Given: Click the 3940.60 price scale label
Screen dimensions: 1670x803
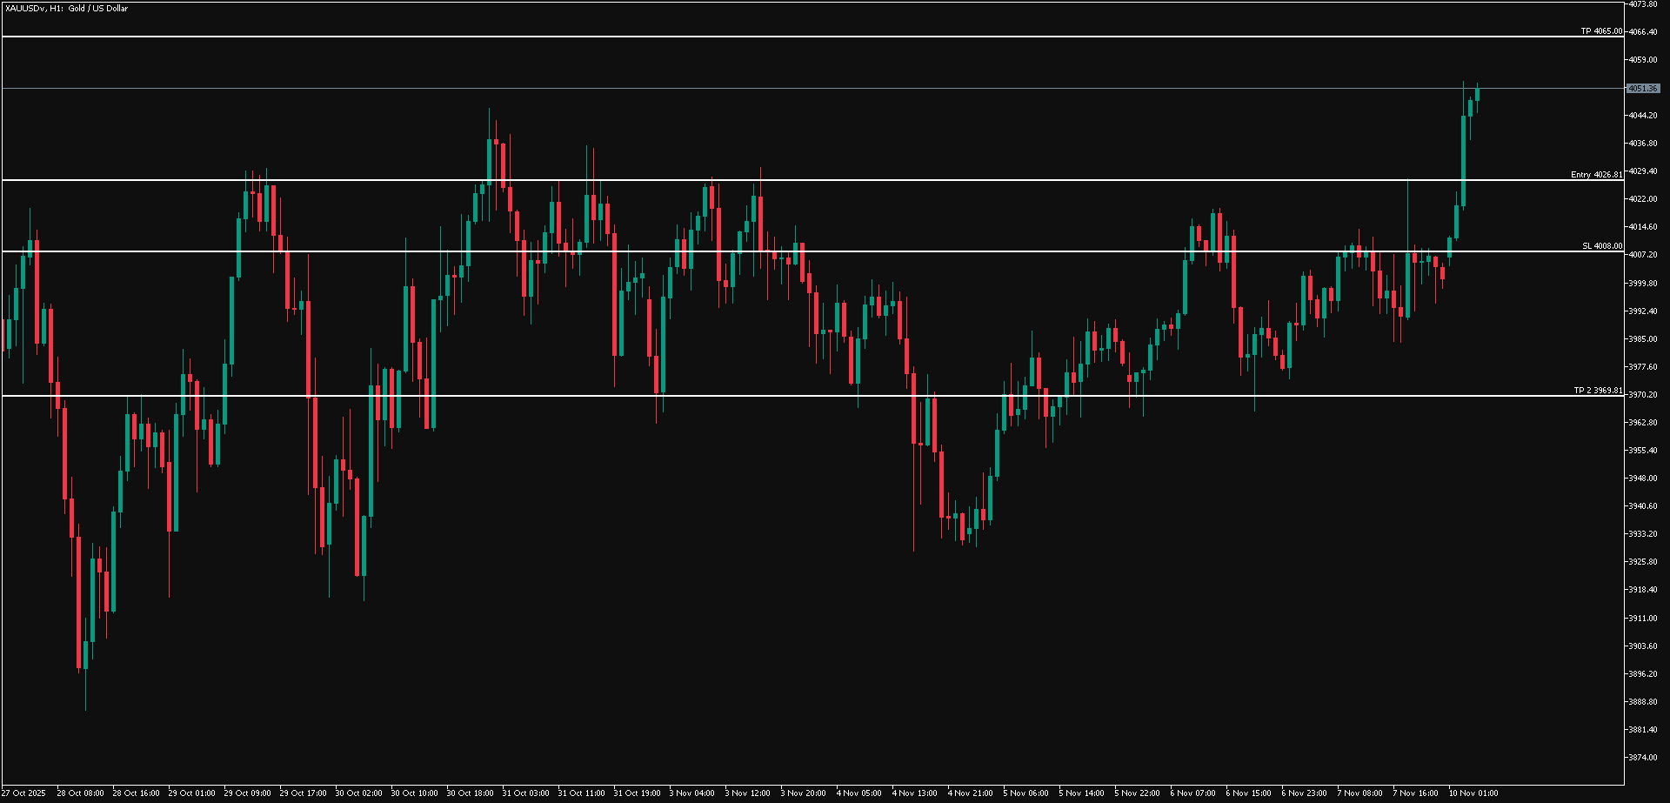Looking at the screenshot, I should coord(1642,506).
